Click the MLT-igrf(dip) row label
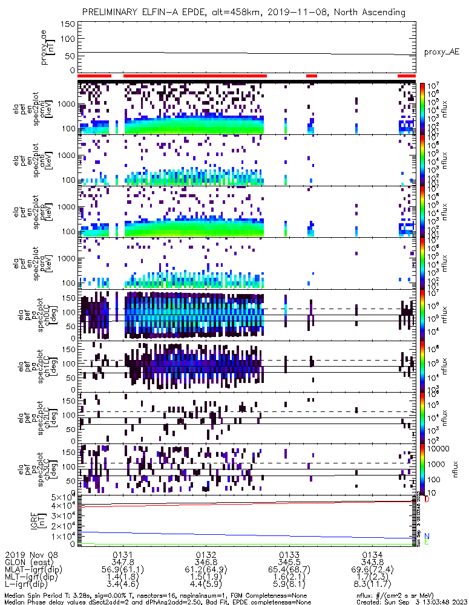Screen dimensions: 469x605 (31, 577)
